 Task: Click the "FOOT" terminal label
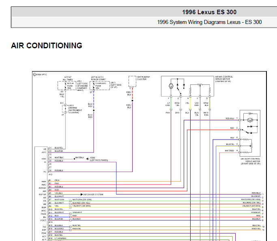pyautogui.click(x=43, y=220)
